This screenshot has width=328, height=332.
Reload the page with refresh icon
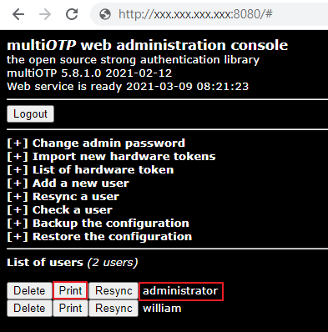click(x=72, y=14)
